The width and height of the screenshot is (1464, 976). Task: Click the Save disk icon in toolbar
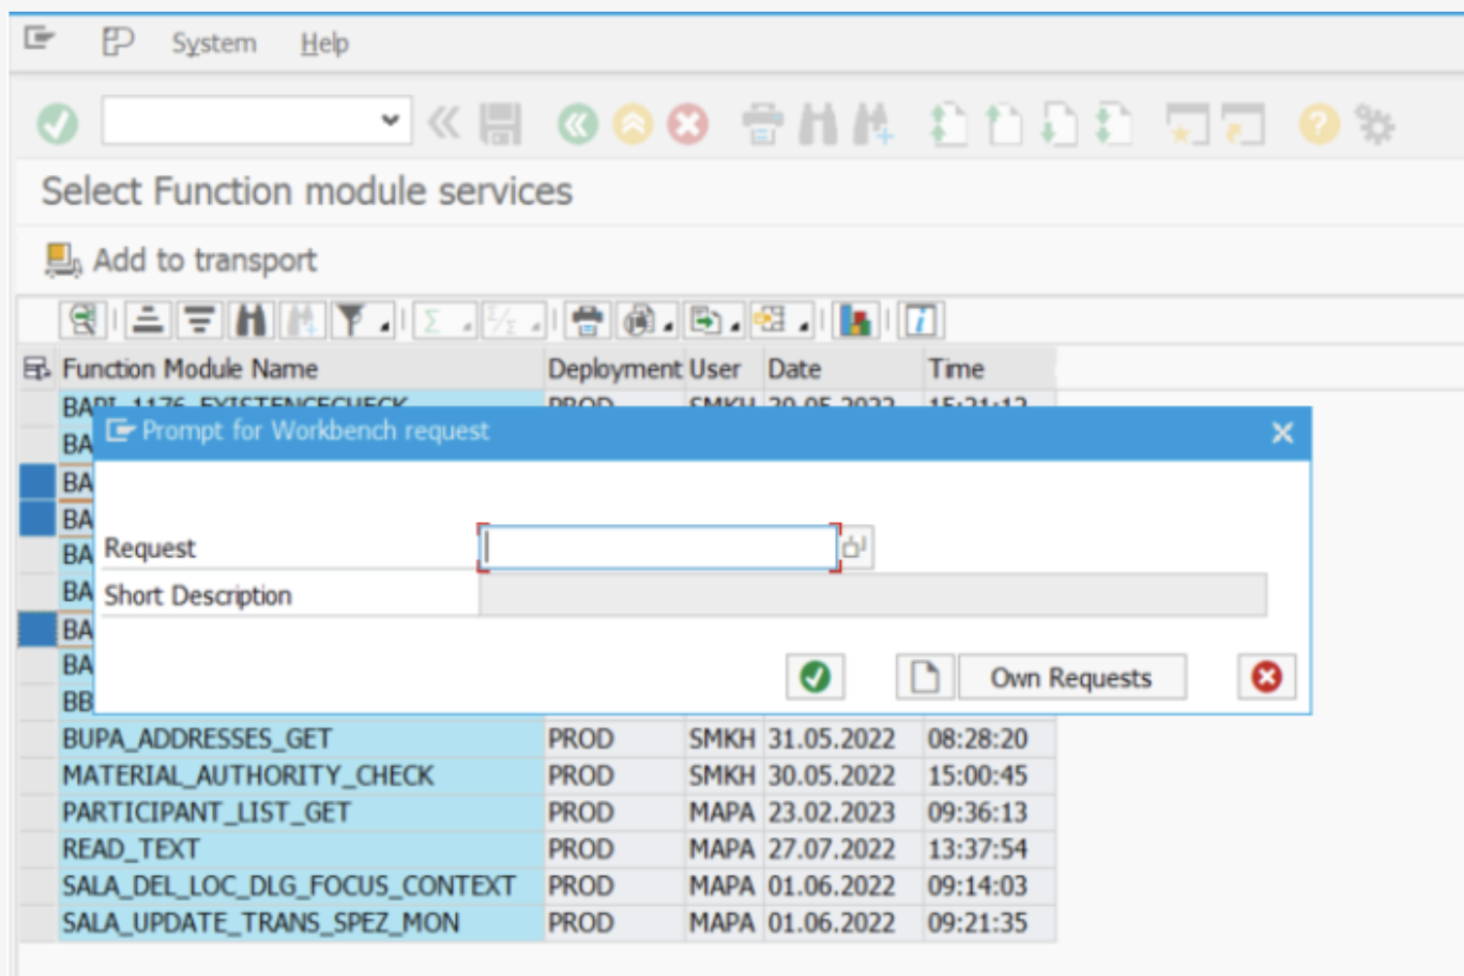tap(502, 124)
